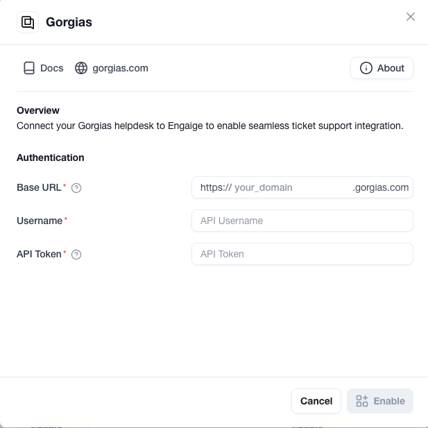Click the globe icon beside gorgias.com
The image size is (428, 428).
click(81, 68)
